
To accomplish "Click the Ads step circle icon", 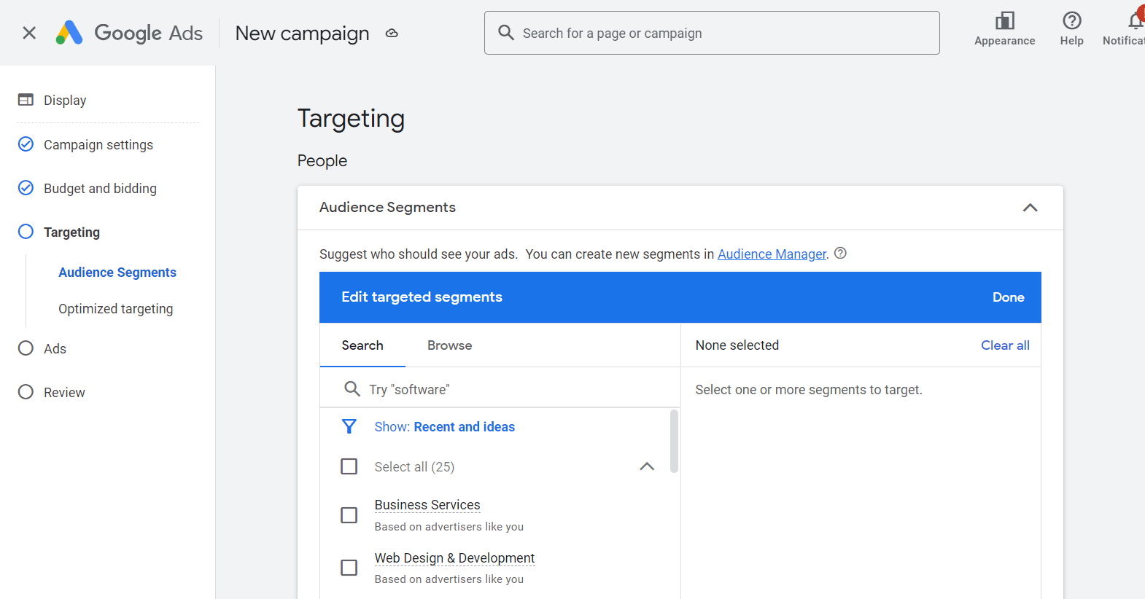I will point(26,348).
